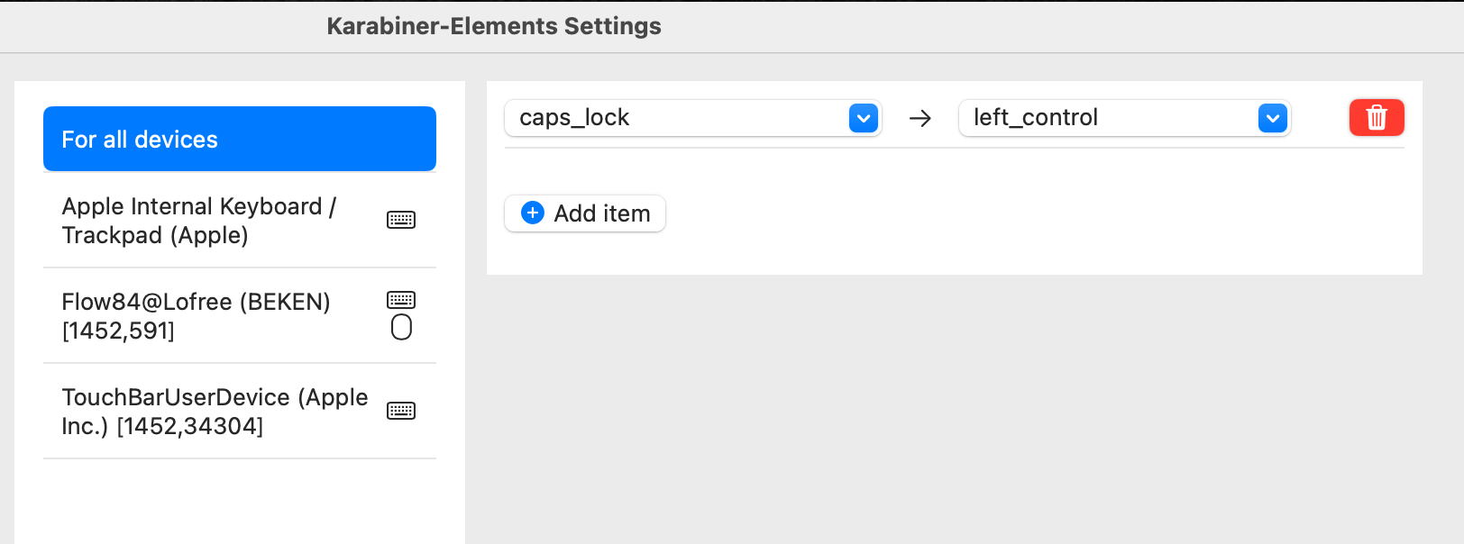Click keyboard icon beside Apple Internal Keyboard
This screenshot has height=544, width=1464.
point(401,220)
